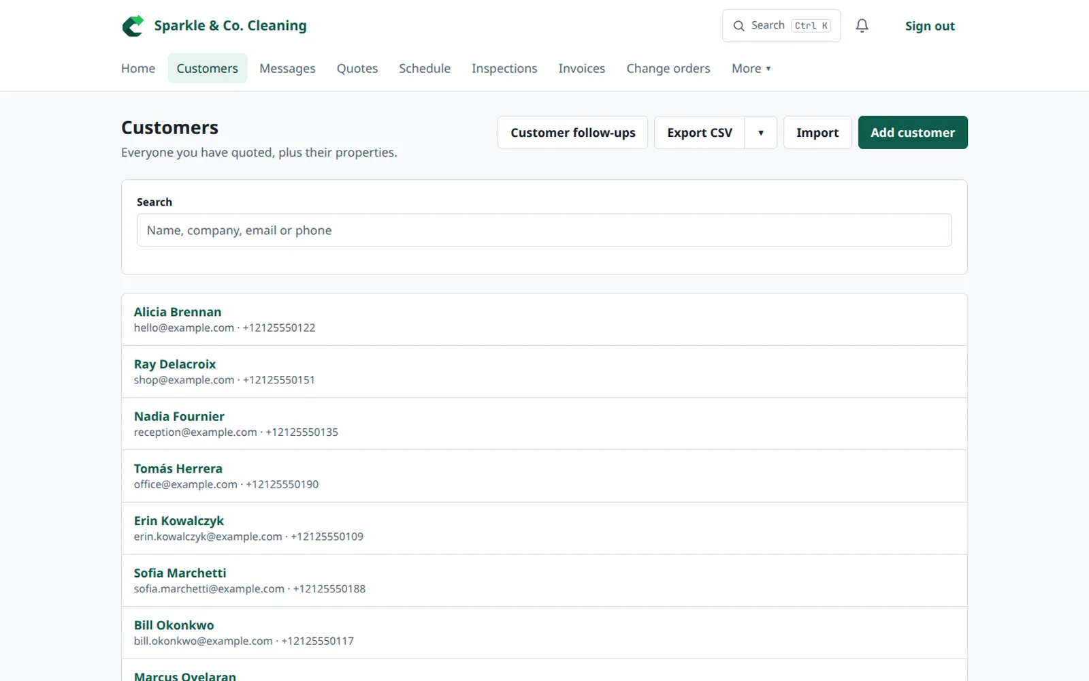Open notifications bell
1089x681 pixels.
tap(862, 26)
